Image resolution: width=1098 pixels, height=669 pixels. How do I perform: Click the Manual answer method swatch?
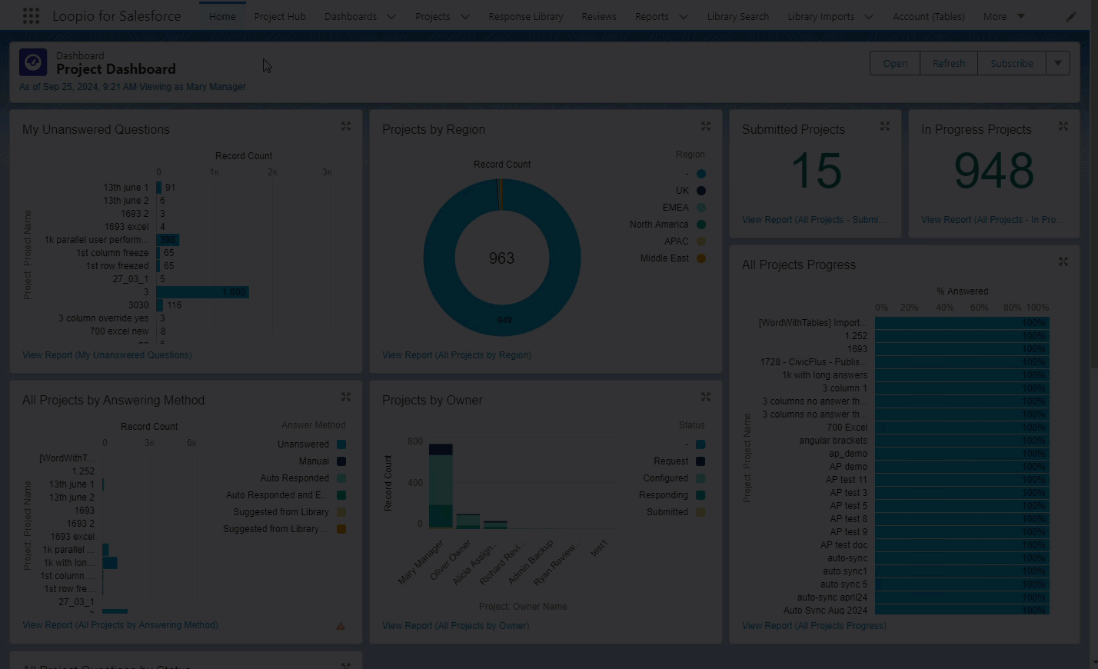(x=341, y=461)
